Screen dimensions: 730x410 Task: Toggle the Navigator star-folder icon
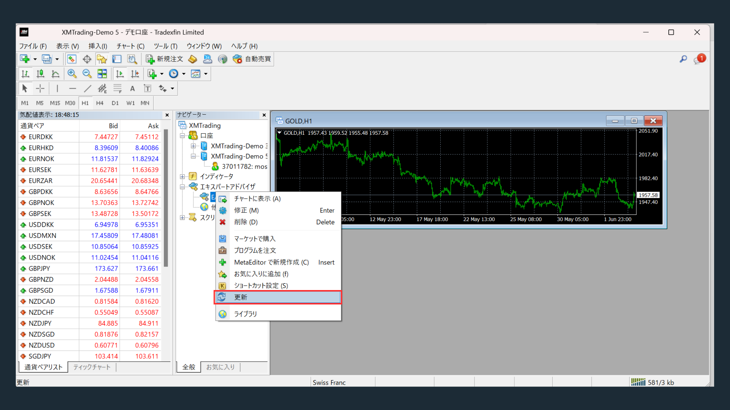point(102,59)
